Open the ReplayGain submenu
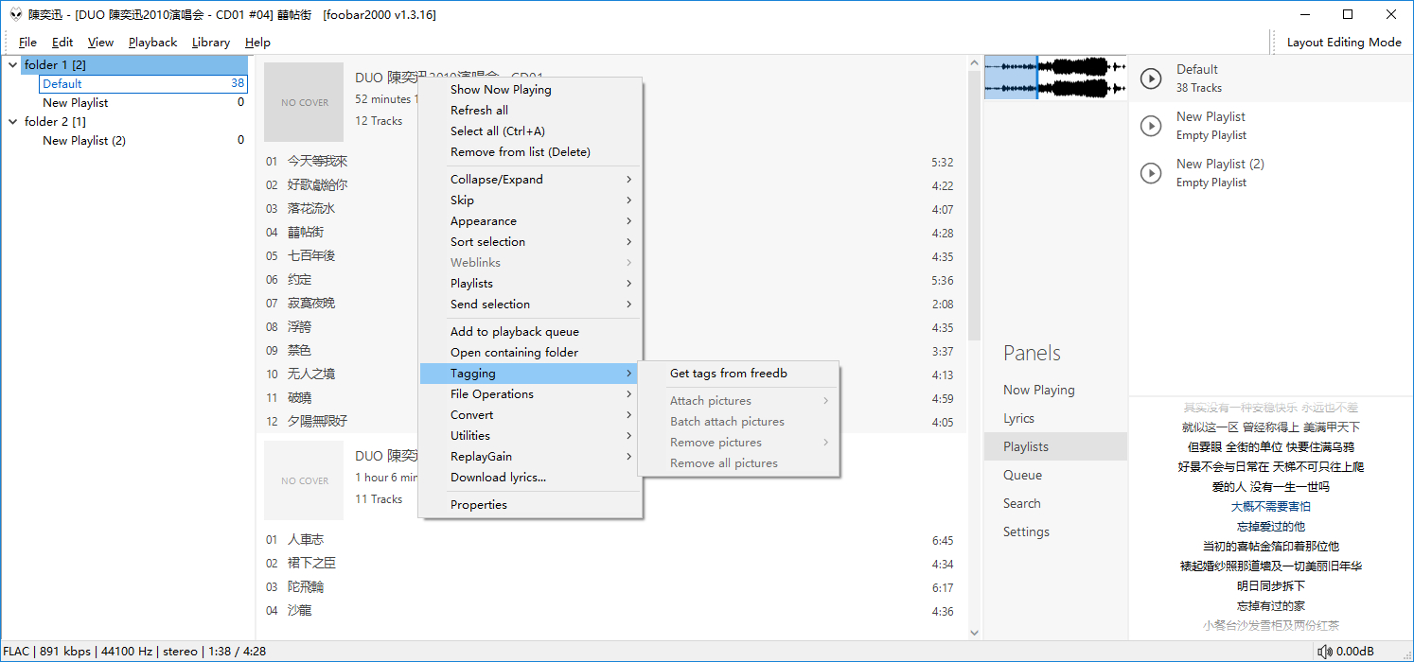This screenshot has width=1414, height=662. (x=530, y=457)
